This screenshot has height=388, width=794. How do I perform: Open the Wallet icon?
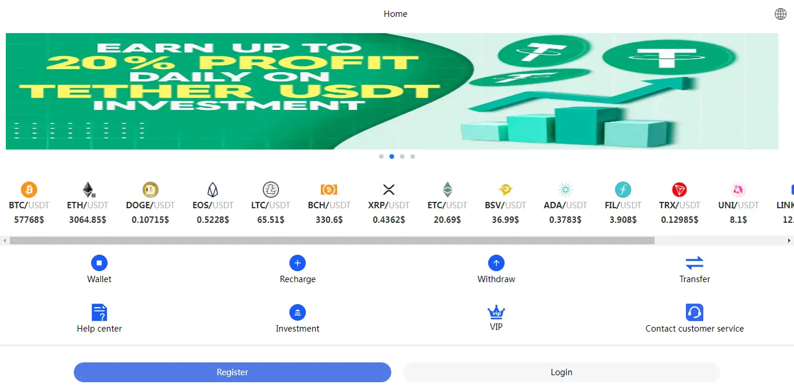tap(99, 263)
